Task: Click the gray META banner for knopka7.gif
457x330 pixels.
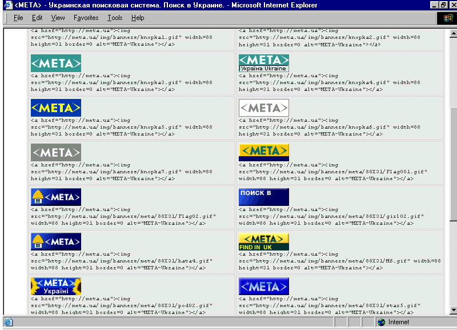Action: [56, 152]
